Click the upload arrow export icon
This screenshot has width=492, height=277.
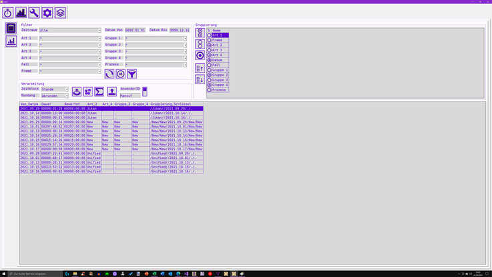click(x=112, y=91)
